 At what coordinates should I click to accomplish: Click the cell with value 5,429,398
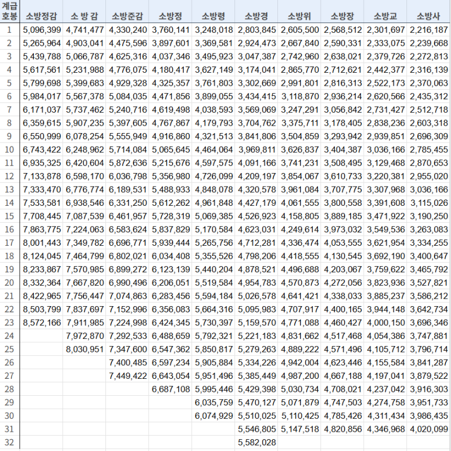(x=257, y=389)
